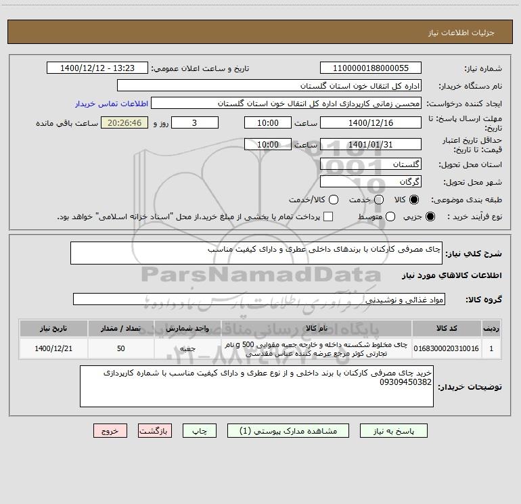Click the buyer organization name field
Screen dimensions: 521x504
point(269,86)
